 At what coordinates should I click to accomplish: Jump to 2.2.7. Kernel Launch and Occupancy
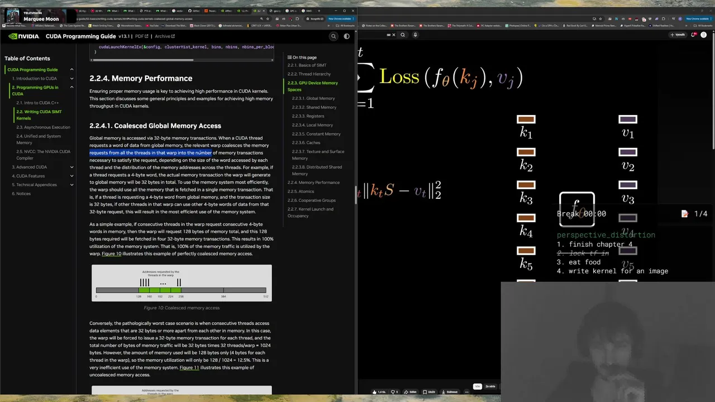tap(311, 212)
